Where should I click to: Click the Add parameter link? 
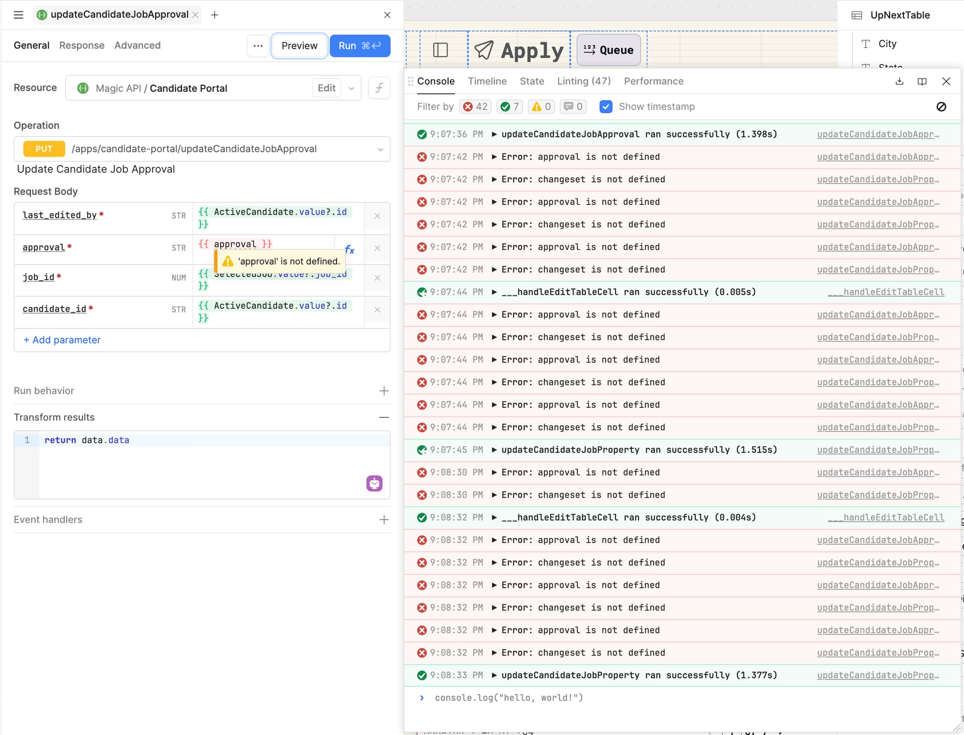pyautogui.click(x=62, y=340)
